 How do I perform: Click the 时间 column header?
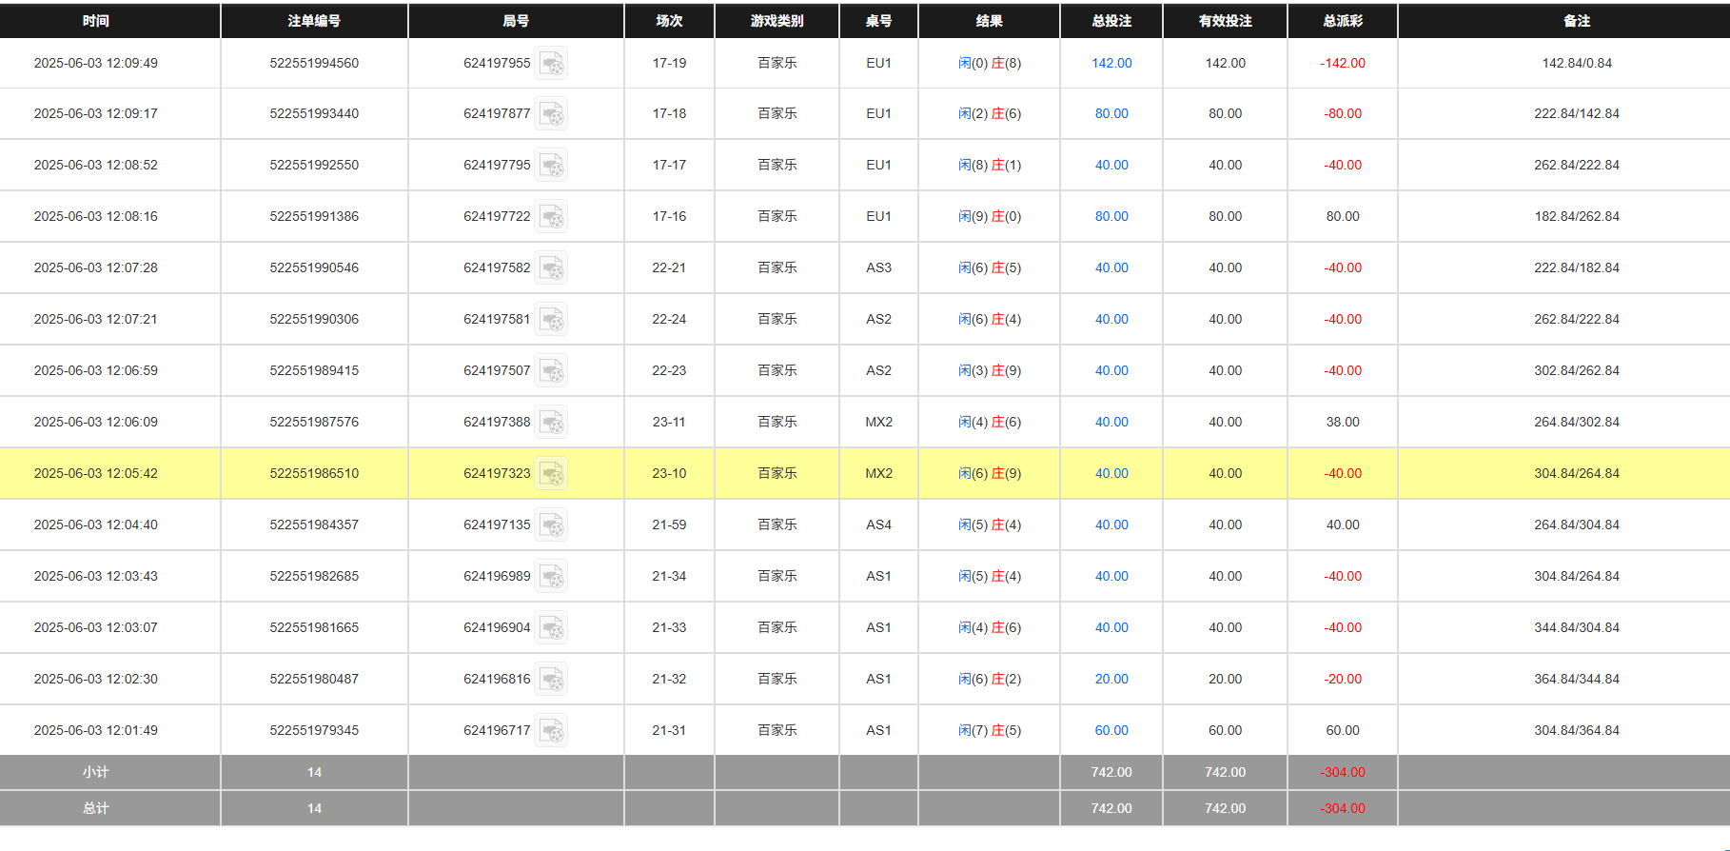coord(96,21)
